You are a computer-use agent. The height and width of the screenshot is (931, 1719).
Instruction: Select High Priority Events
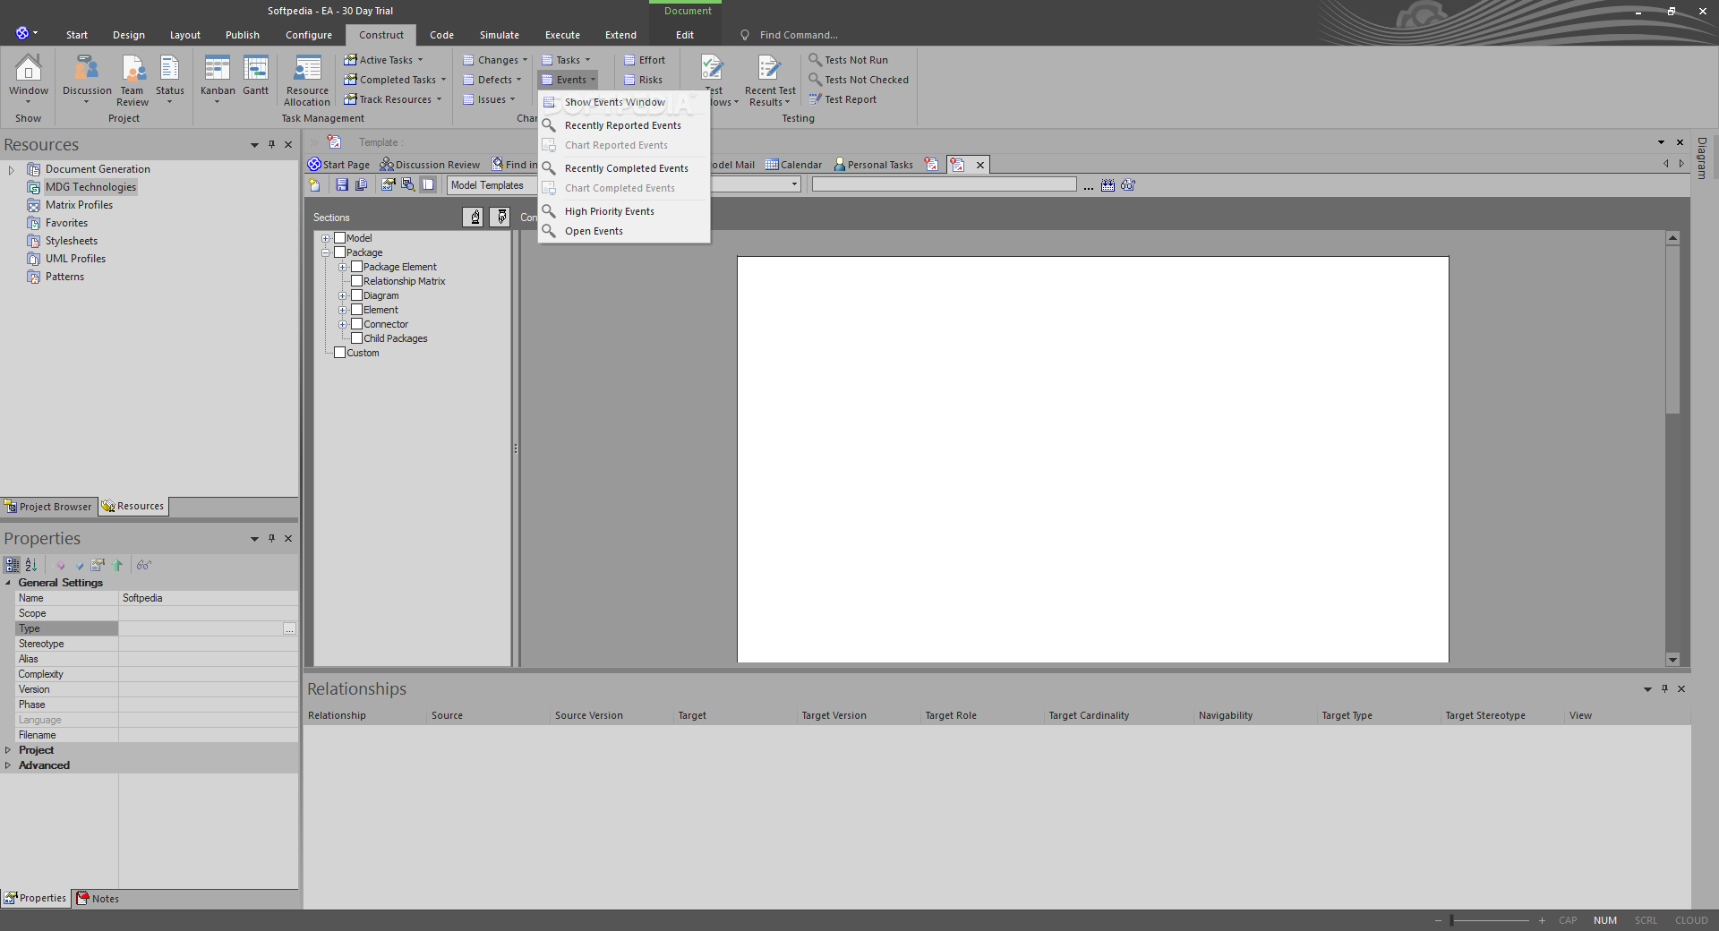point(624,211)
